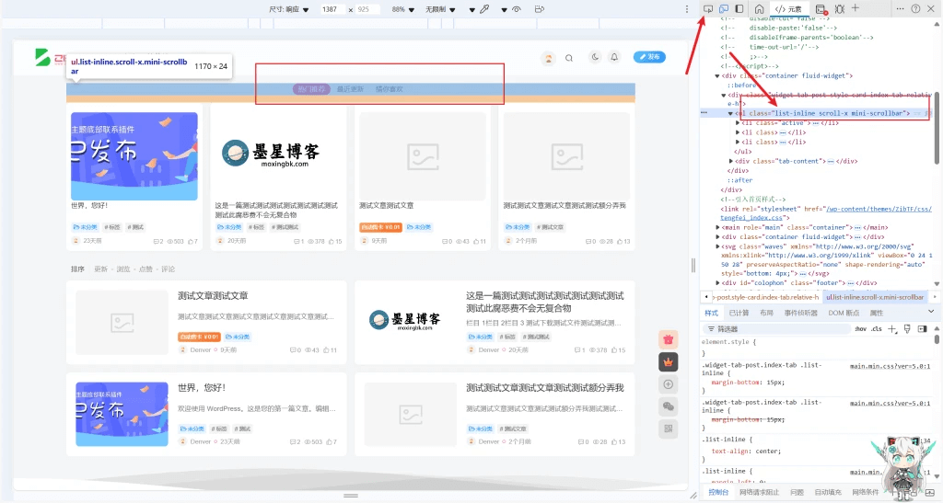
Task: Sort posts by 浏览 views link
Action: pos(123,269)
